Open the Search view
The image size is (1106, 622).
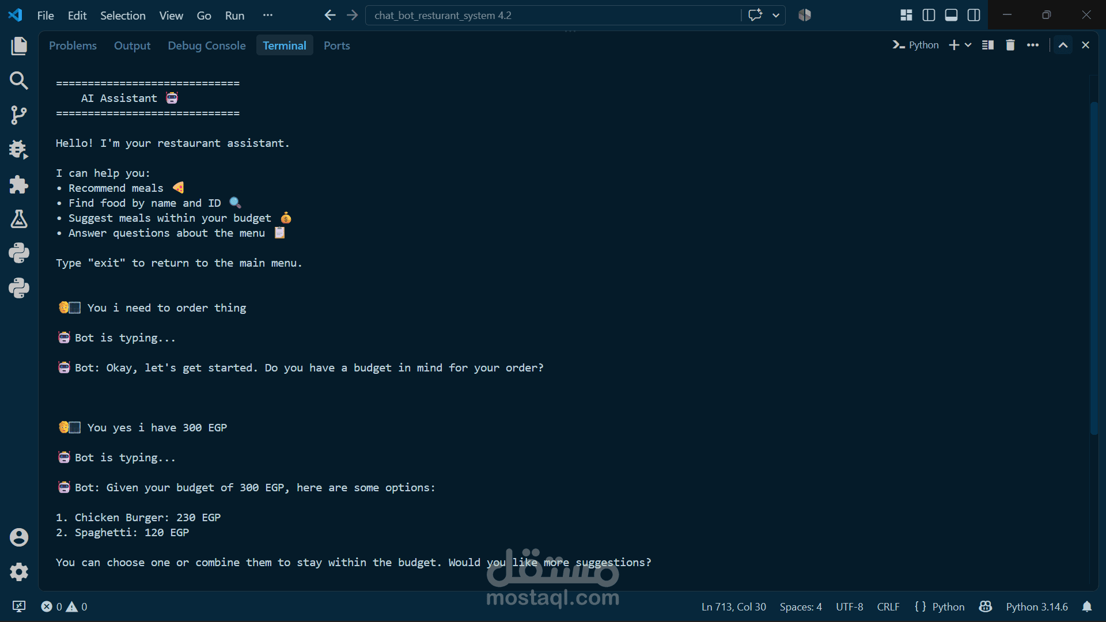[x=19, y=81]
